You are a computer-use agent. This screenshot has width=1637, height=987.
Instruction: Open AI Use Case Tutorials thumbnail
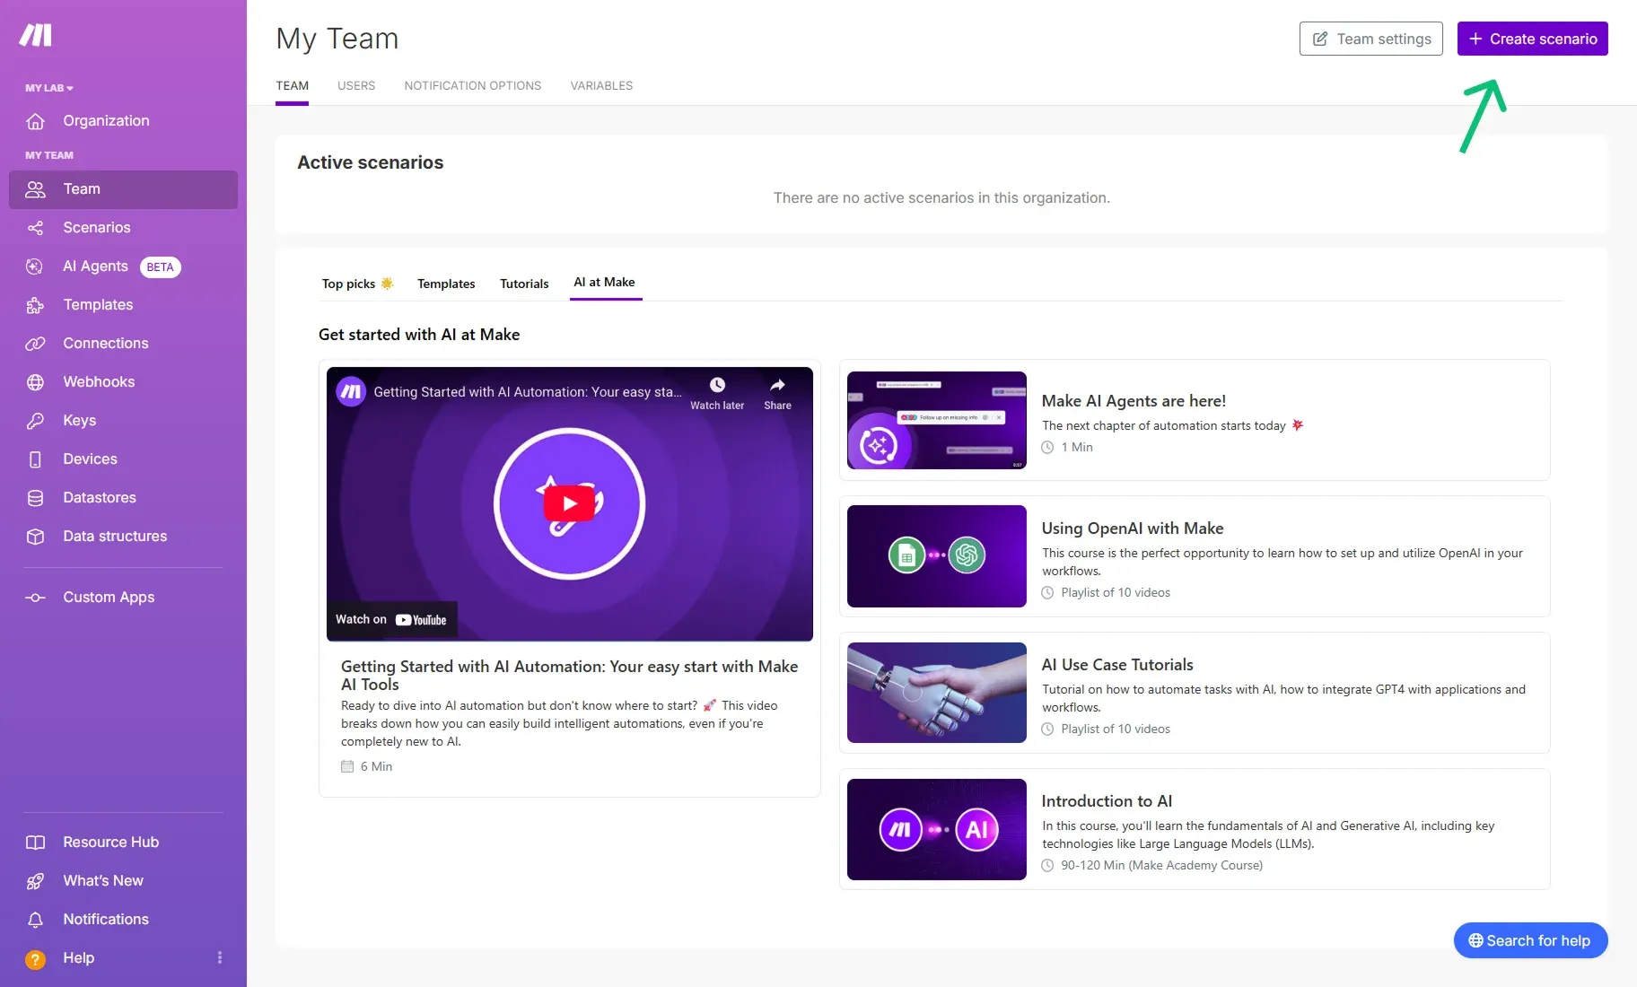point(936,693)
